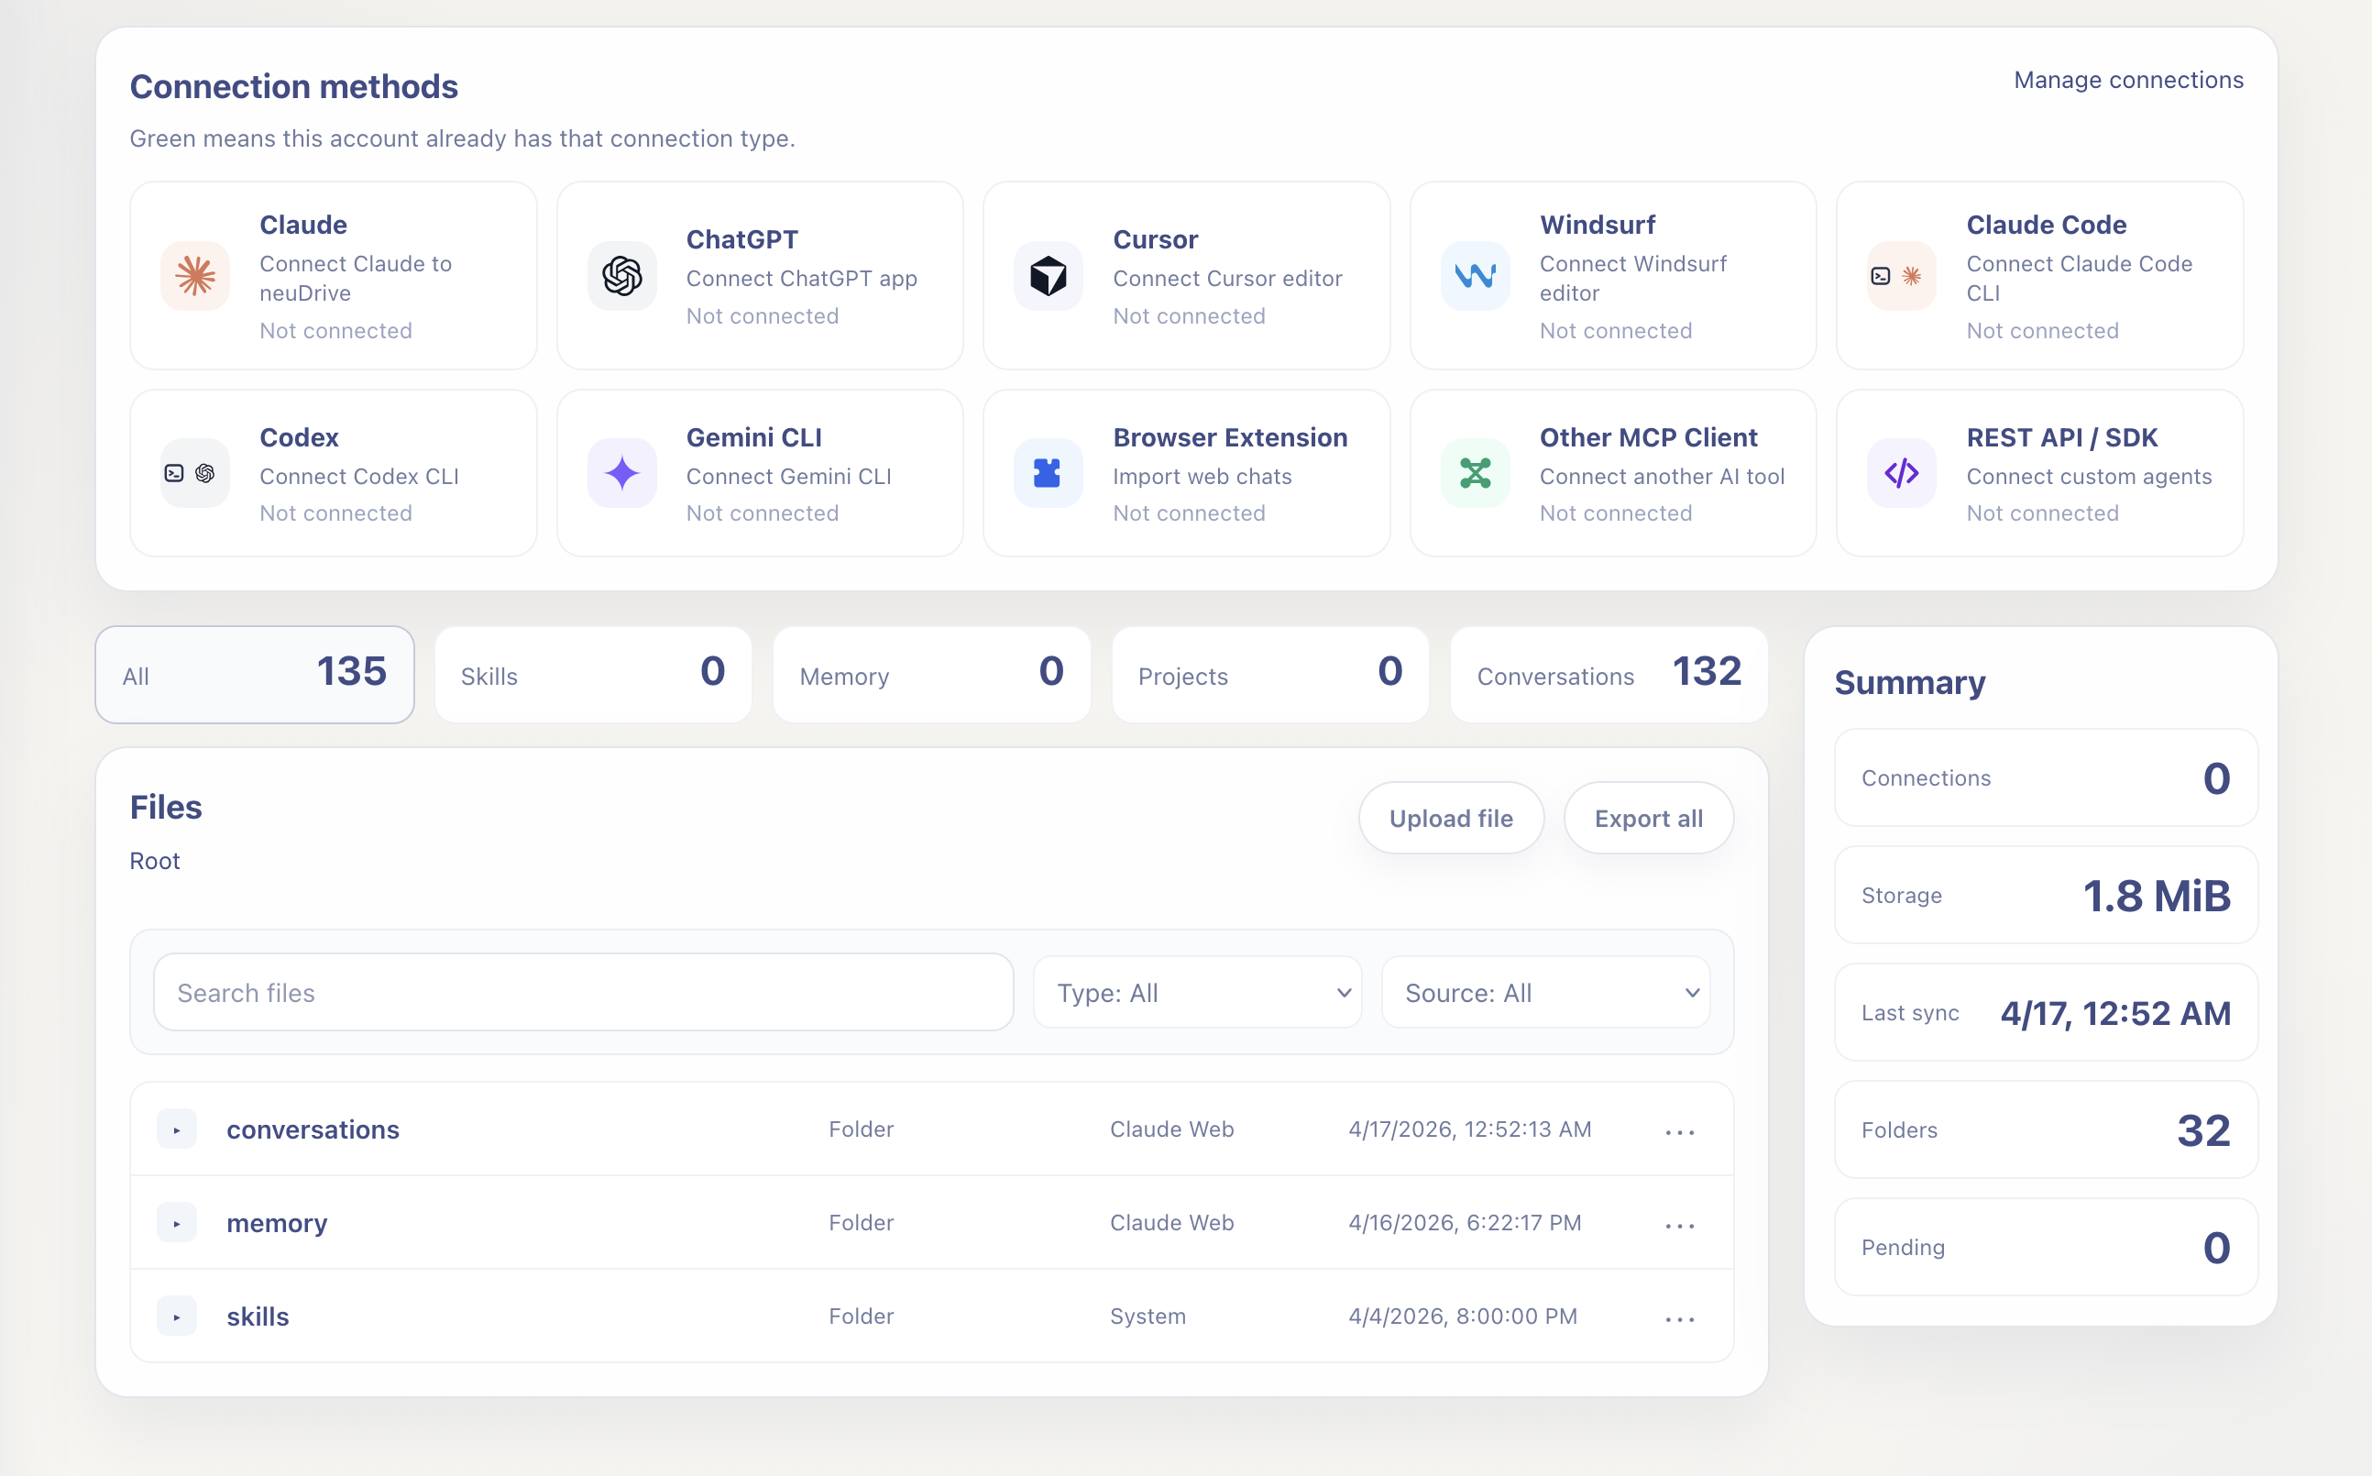Click the Files section heading

pos(166,808)
